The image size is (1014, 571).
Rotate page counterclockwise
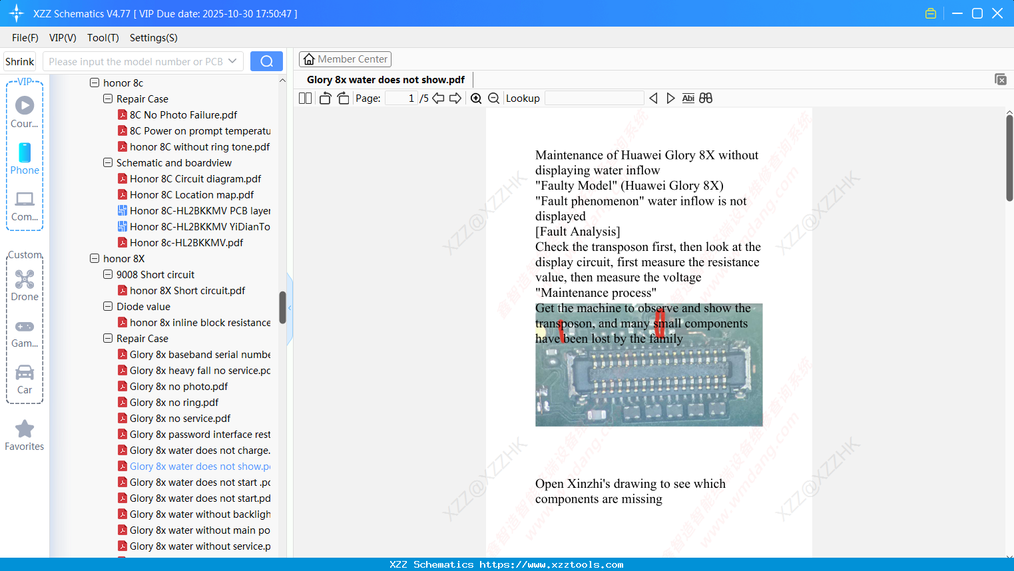(x=325, y=98)
